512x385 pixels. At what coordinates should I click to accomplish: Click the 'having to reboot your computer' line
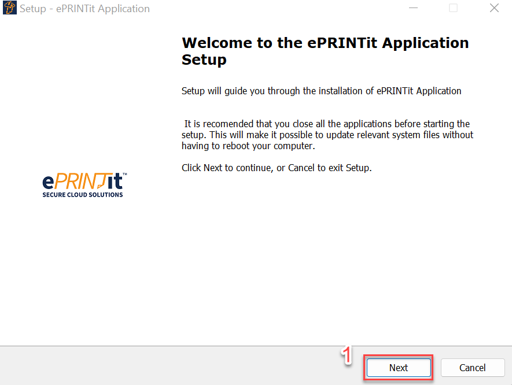[x=248, y=146]
